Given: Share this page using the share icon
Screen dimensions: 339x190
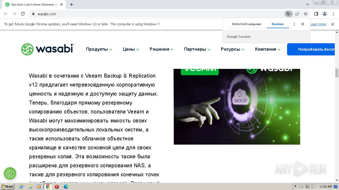Looking at the screenshot, I should 297,14.
